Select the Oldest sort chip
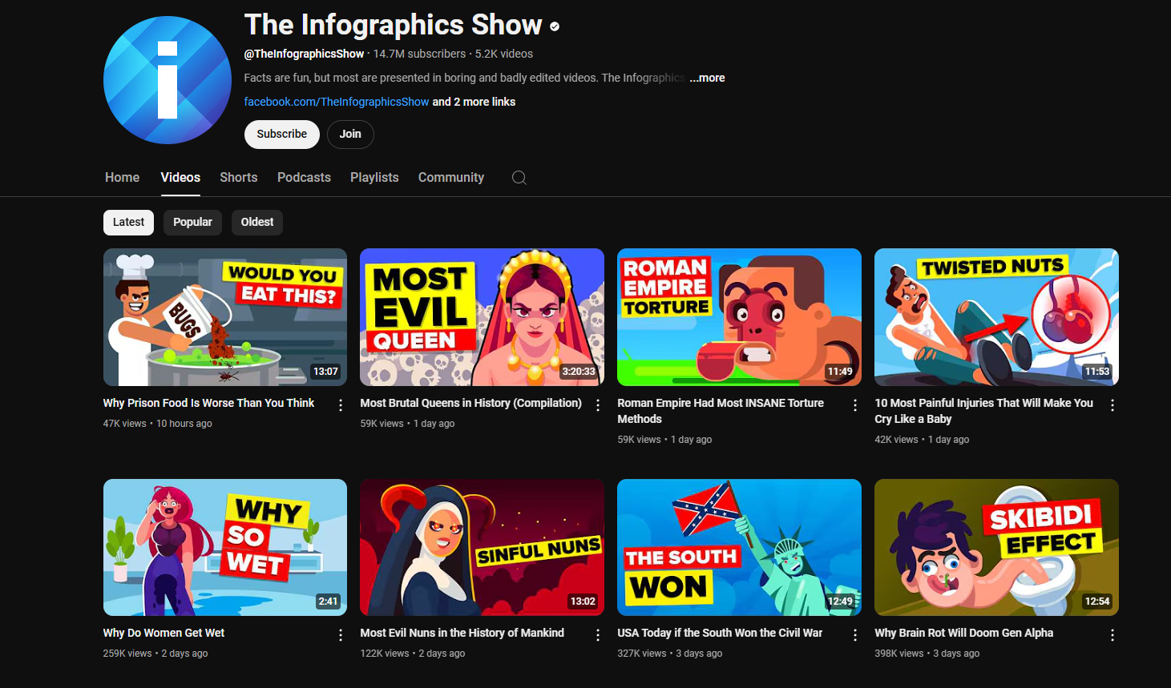 (x=257, y=222)
